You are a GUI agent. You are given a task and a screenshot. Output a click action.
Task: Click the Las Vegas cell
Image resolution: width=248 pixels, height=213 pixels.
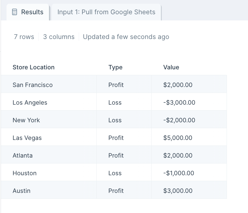27,138
